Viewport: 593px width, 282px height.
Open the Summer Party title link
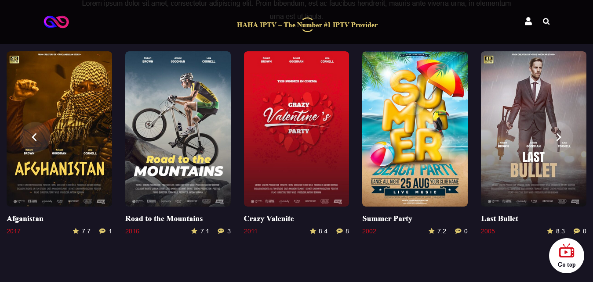387,218
